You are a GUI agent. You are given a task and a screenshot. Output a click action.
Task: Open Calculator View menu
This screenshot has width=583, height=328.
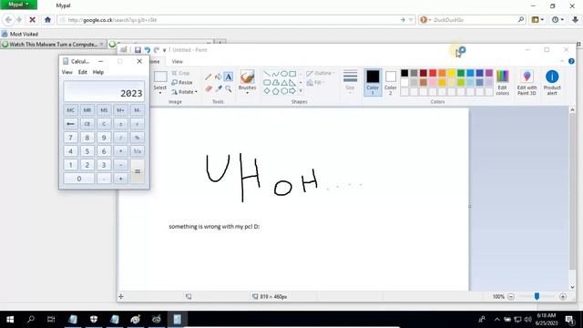66,72
